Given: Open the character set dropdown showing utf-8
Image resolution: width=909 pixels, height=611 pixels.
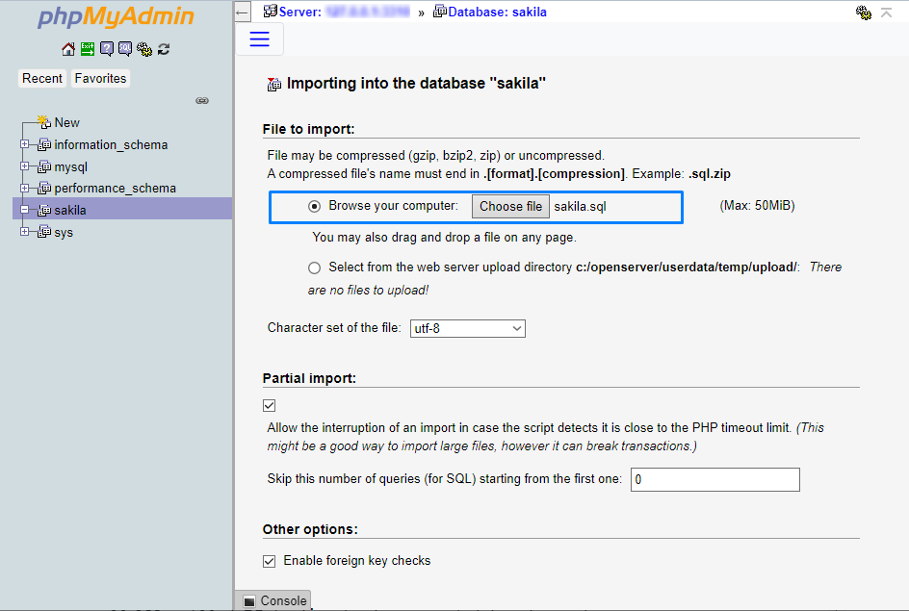Looking at the screenshot, I should (467, 328).
